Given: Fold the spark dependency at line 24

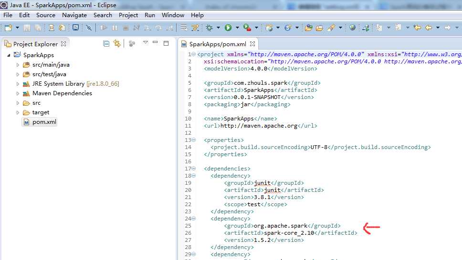Looking at the screenshot, I should (x=194, y=219).
